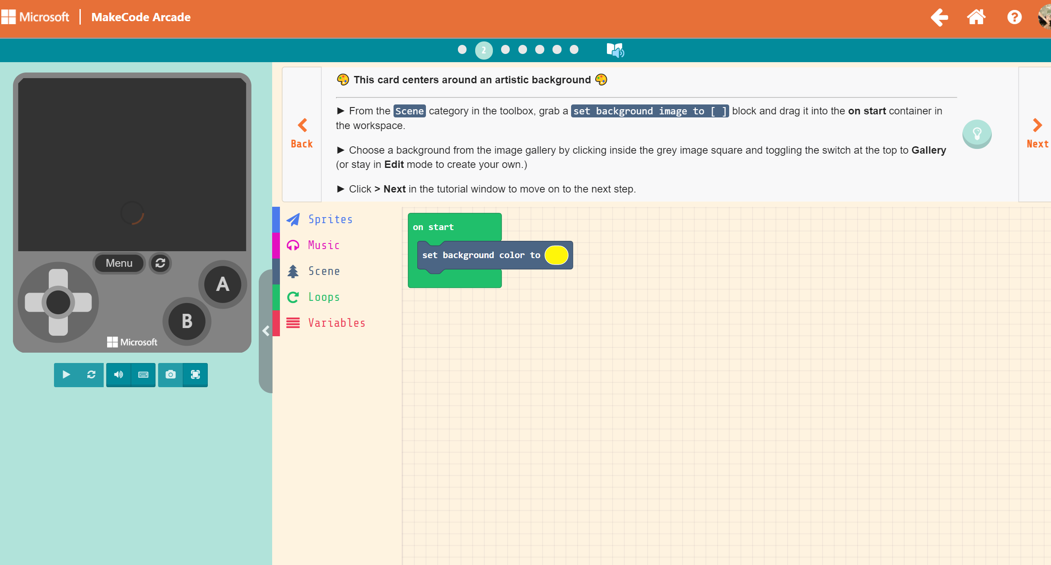Collapse the simulator panel
This screenshot has width=1051, height=565.
[266, 331]
